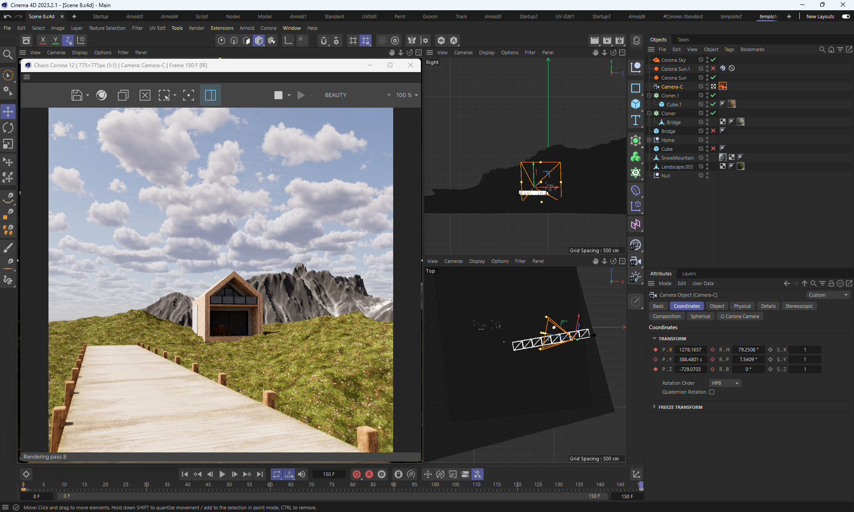This screenshot has width=854, height=512.
Task: Enable the Corona Sun.1 object
Action: [713, 69]
